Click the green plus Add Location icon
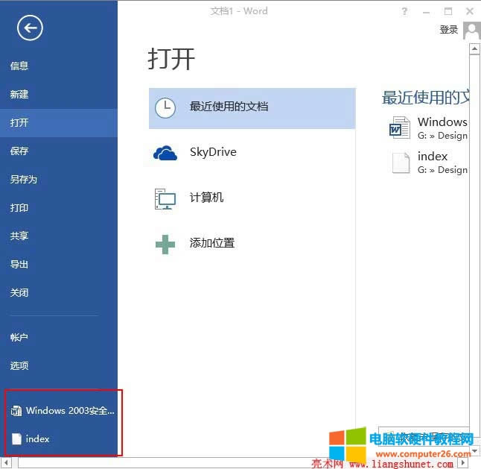The width and height of the screenshot is (481, 469). click(x=165, y=243)
